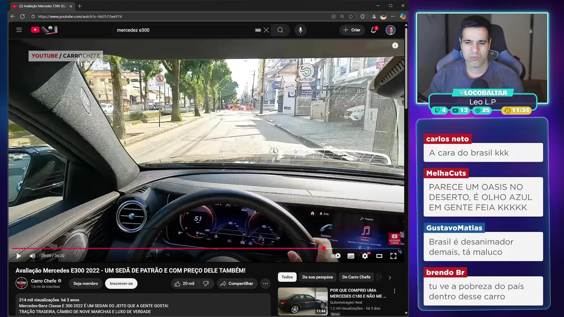Screen dimensions: 564x317
Task: Dislike the video
Action: (206, 284)
